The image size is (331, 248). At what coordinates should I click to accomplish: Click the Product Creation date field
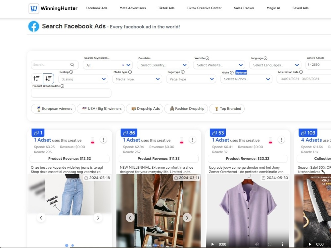click(x=71, y=93)
